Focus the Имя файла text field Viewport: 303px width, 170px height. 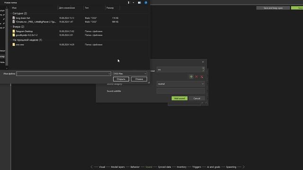coord(62,74)
